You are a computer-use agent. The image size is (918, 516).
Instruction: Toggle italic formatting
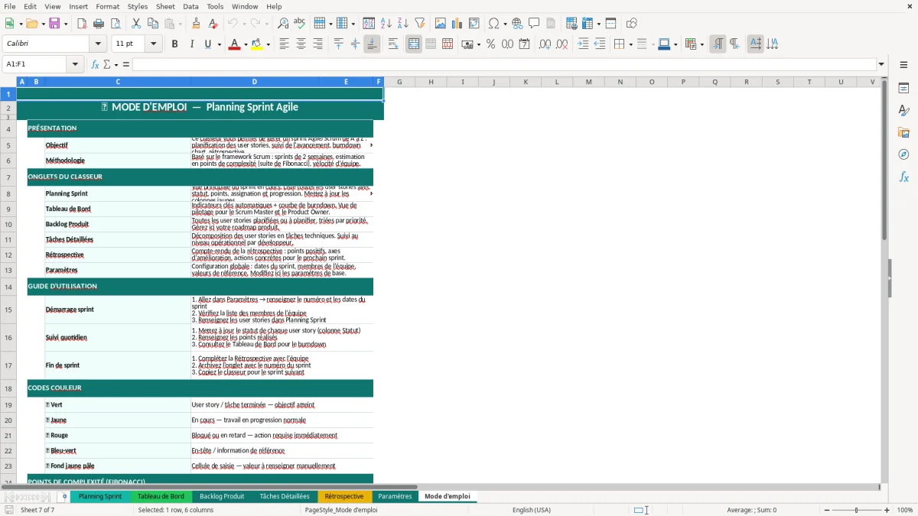pyautogui.click(x=191, y=44)
